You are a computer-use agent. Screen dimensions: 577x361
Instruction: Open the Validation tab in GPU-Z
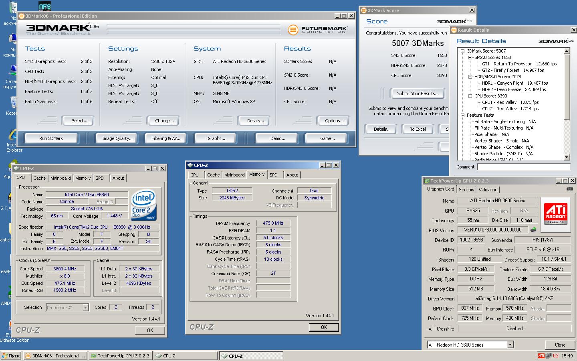click(x=488, y=190)
